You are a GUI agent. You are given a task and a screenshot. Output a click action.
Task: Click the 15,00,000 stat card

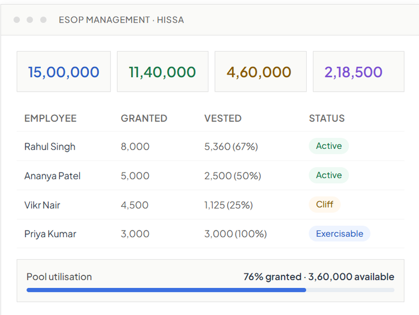click(63, 72)
